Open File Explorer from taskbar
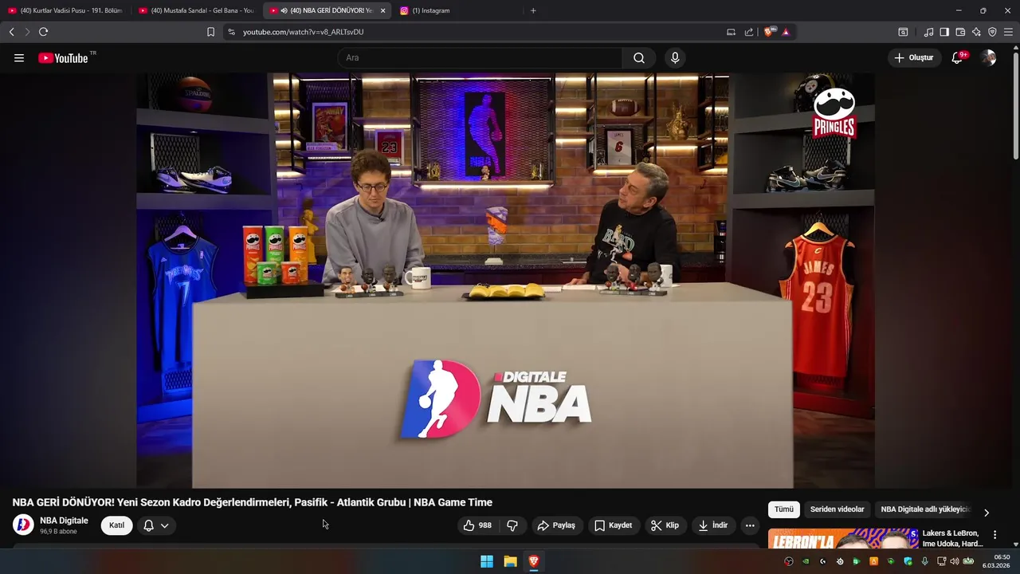Viewport: 1020px width, 574px height. pyautogui.click(x=510, y=561)
